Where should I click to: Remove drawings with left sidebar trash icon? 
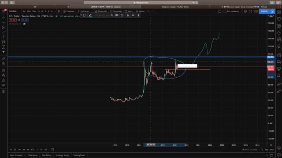click(x=4, y=92)
